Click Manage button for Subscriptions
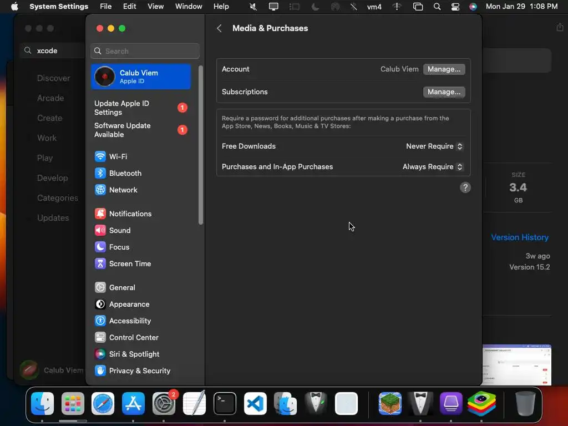The height and width of the screenshot is (426, 568). pyautogui.click(x=444, y=92)
